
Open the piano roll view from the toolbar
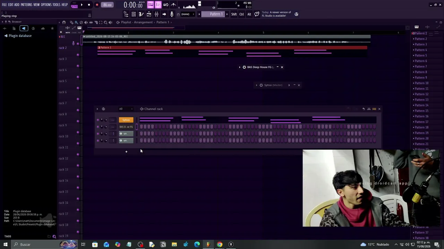tap(141, 14)
